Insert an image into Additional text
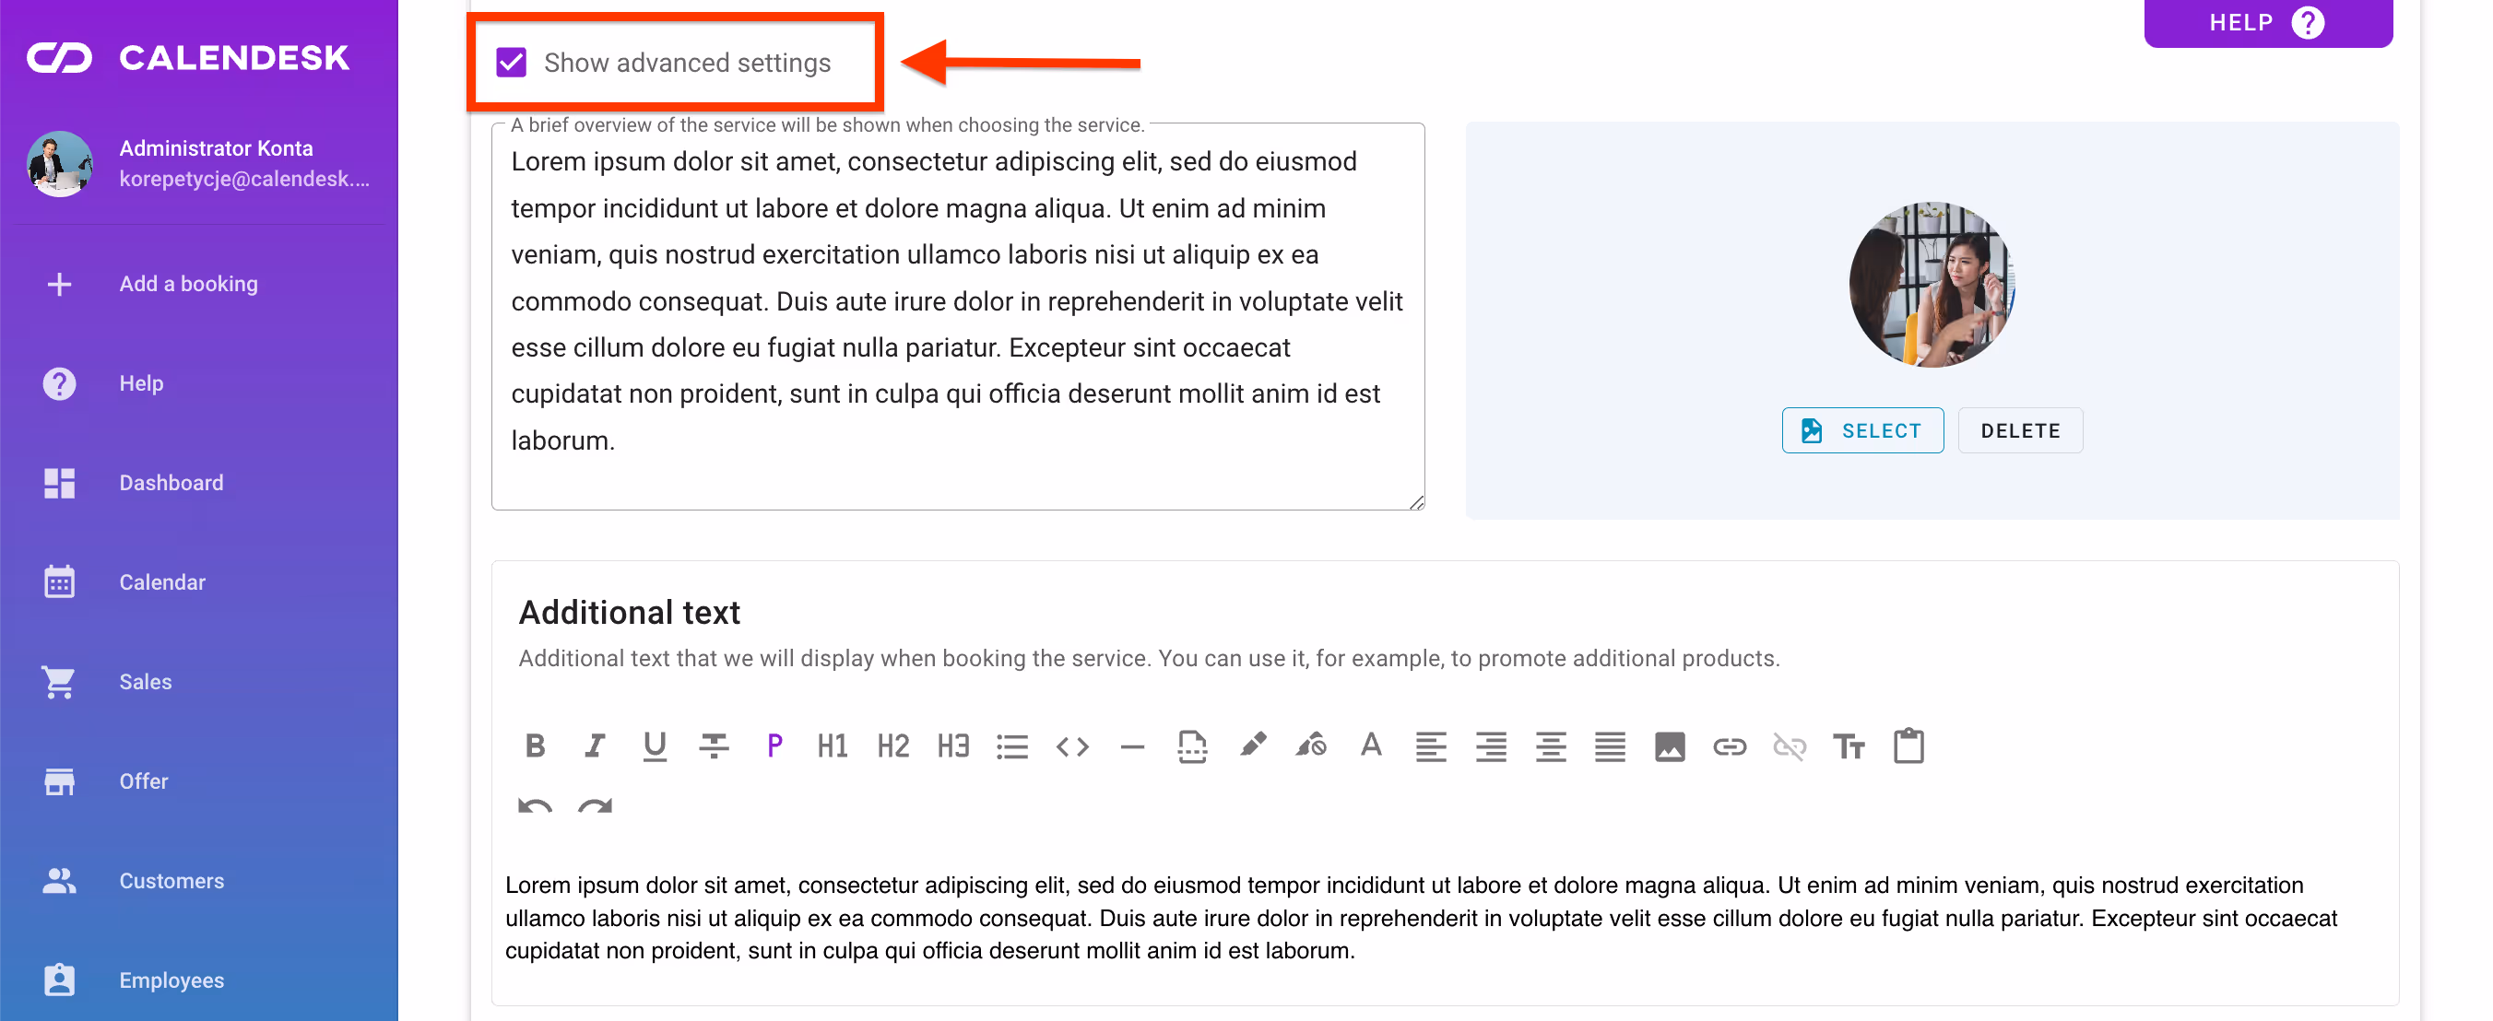Screen dimensions: 2493x1021 click(1670, 745)
